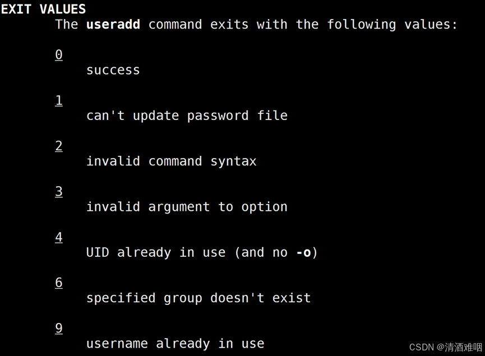Select the underlined exit value 2
The height and width of the screenshot is (356, 485).
click(59, 146)
